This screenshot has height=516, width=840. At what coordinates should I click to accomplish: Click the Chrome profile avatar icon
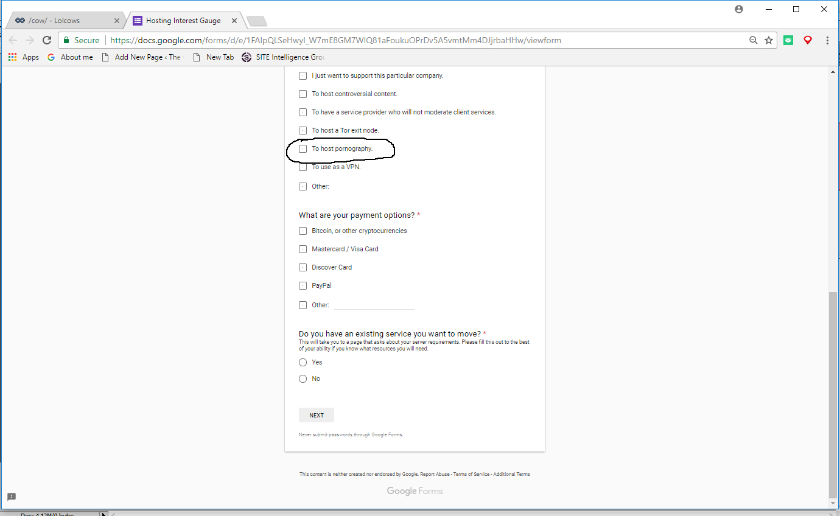coord(739,9)
